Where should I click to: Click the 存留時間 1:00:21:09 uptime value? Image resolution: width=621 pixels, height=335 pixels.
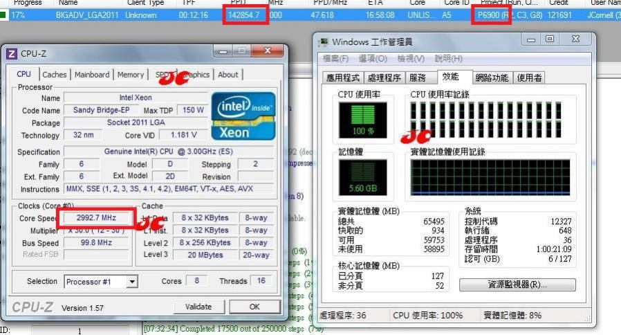[554, 249]
